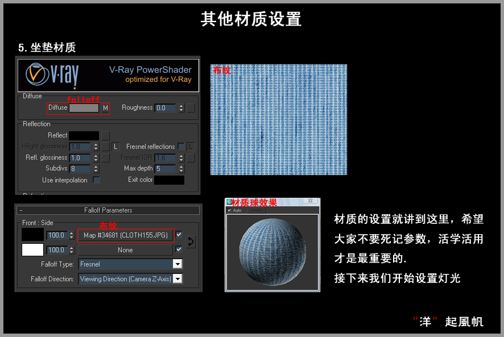Click the Refl. glossiness spinner
Image resolution: width=504 pixels, height=337 pixels.
point(96,158)
